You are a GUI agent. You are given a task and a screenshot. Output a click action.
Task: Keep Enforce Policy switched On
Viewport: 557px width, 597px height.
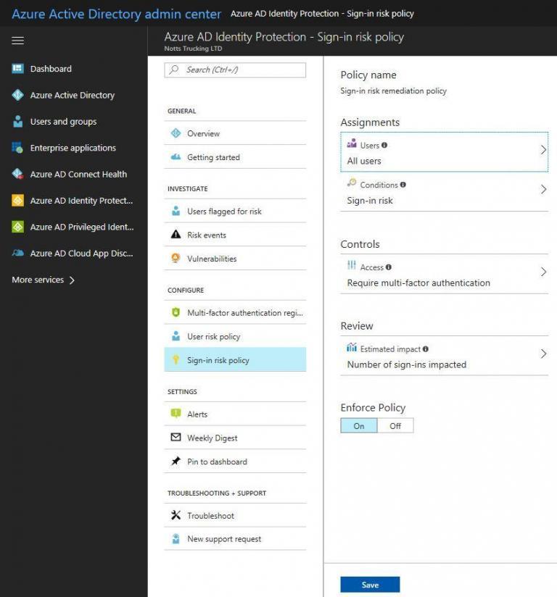tap(358, 425)
